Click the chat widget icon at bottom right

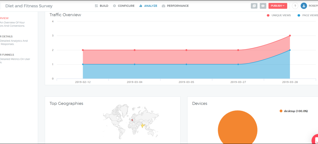pyautogui.click(x=315, y=140)
